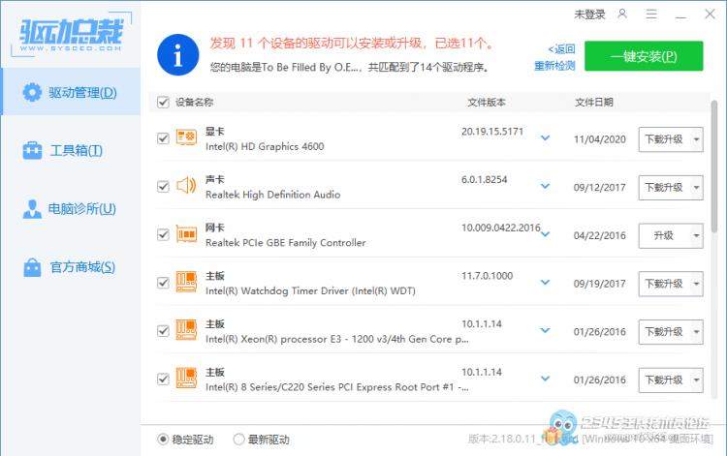
Task: Click the person icon for 电脑诊所
Action: pyautogui.click(x=32, y=209)
